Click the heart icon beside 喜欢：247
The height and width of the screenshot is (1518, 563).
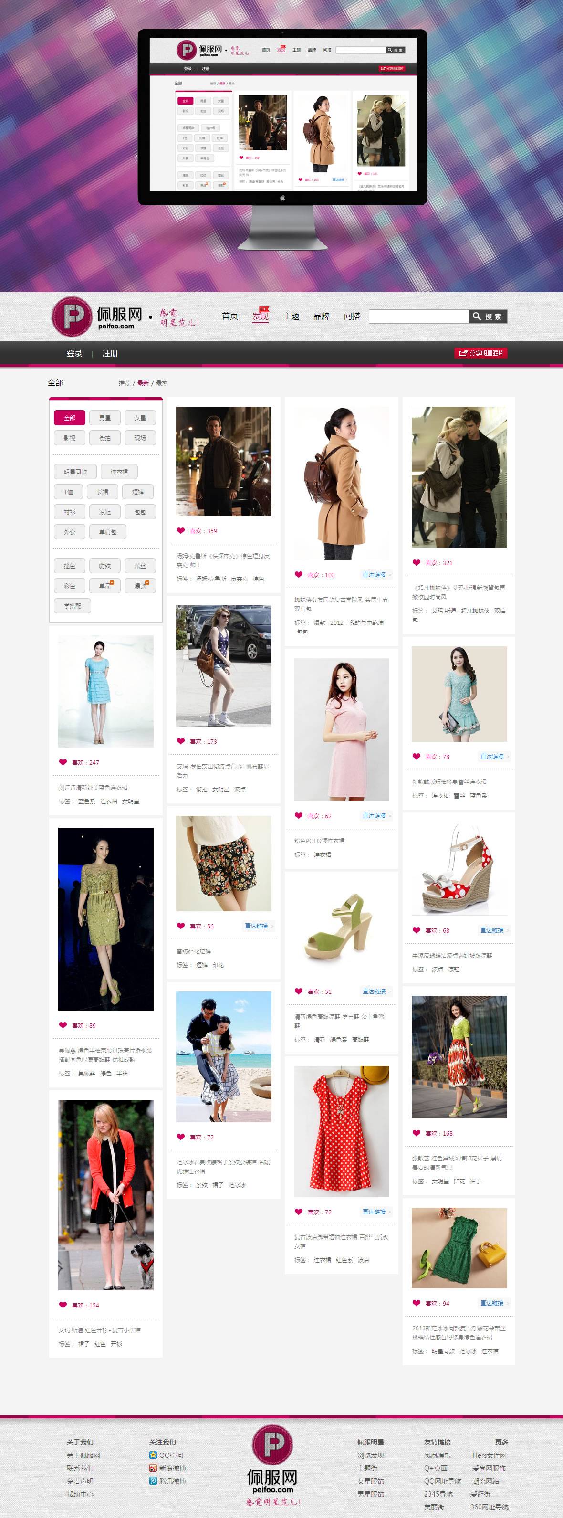point(63,762)
